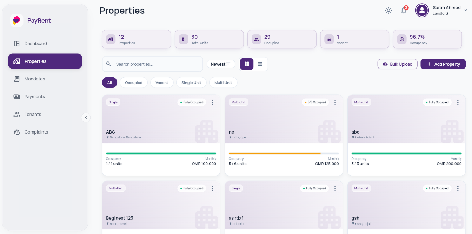Image resolution: width=472 pixels, height=234 pixels.
Task: Click the Bangalore, Bangalore location text
Action: [125, 137]
